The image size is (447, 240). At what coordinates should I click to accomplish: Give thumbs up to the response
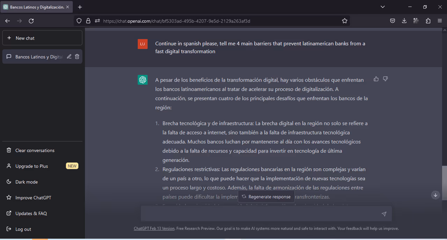point(376,79)
